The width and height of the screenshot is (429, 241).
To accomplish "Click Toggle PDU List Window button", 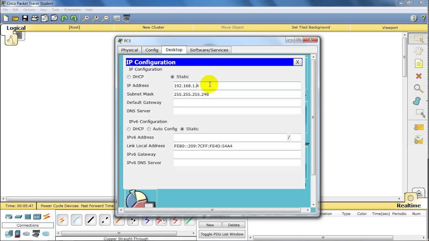I will 222,234.
